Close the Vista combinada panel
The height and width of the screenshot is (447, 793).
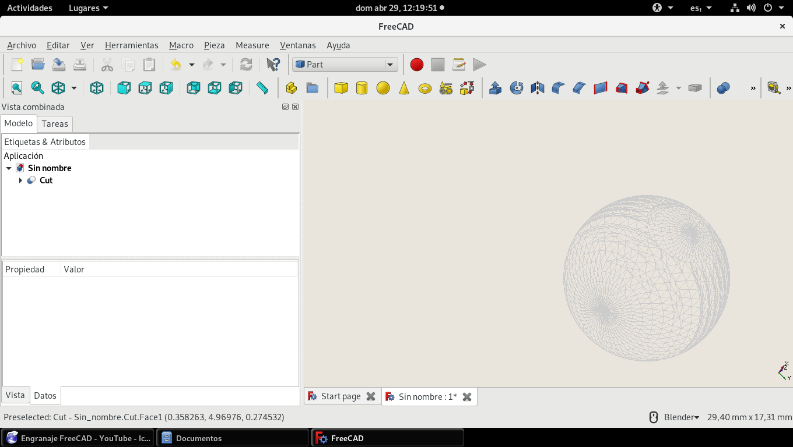pos(296,107)
